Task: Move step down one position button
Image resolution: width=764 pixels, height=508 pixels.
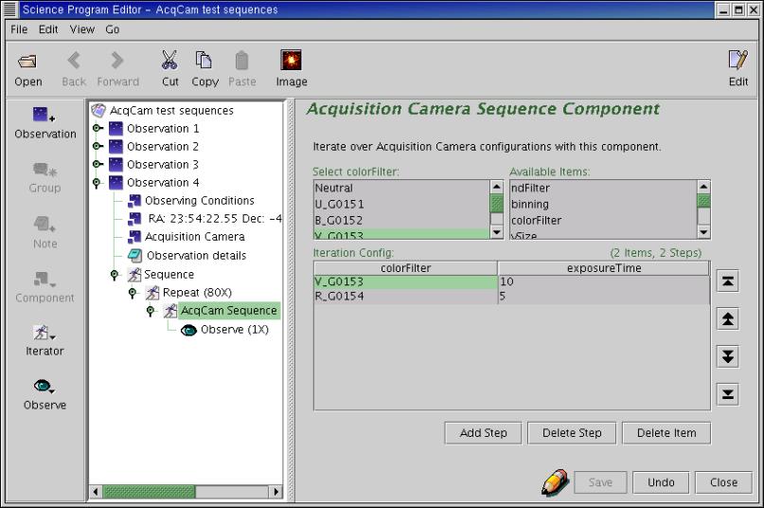Action: pos(727,356)
